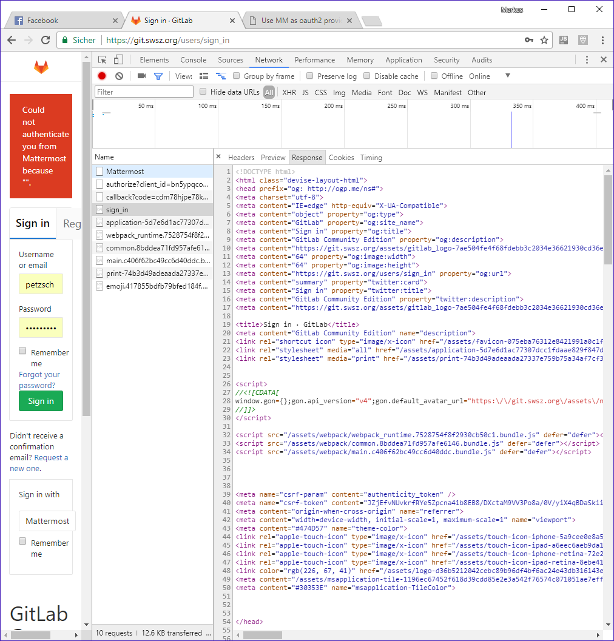Stop recording network log with red button
614x641 pixels.
click(x=102, y=76)
